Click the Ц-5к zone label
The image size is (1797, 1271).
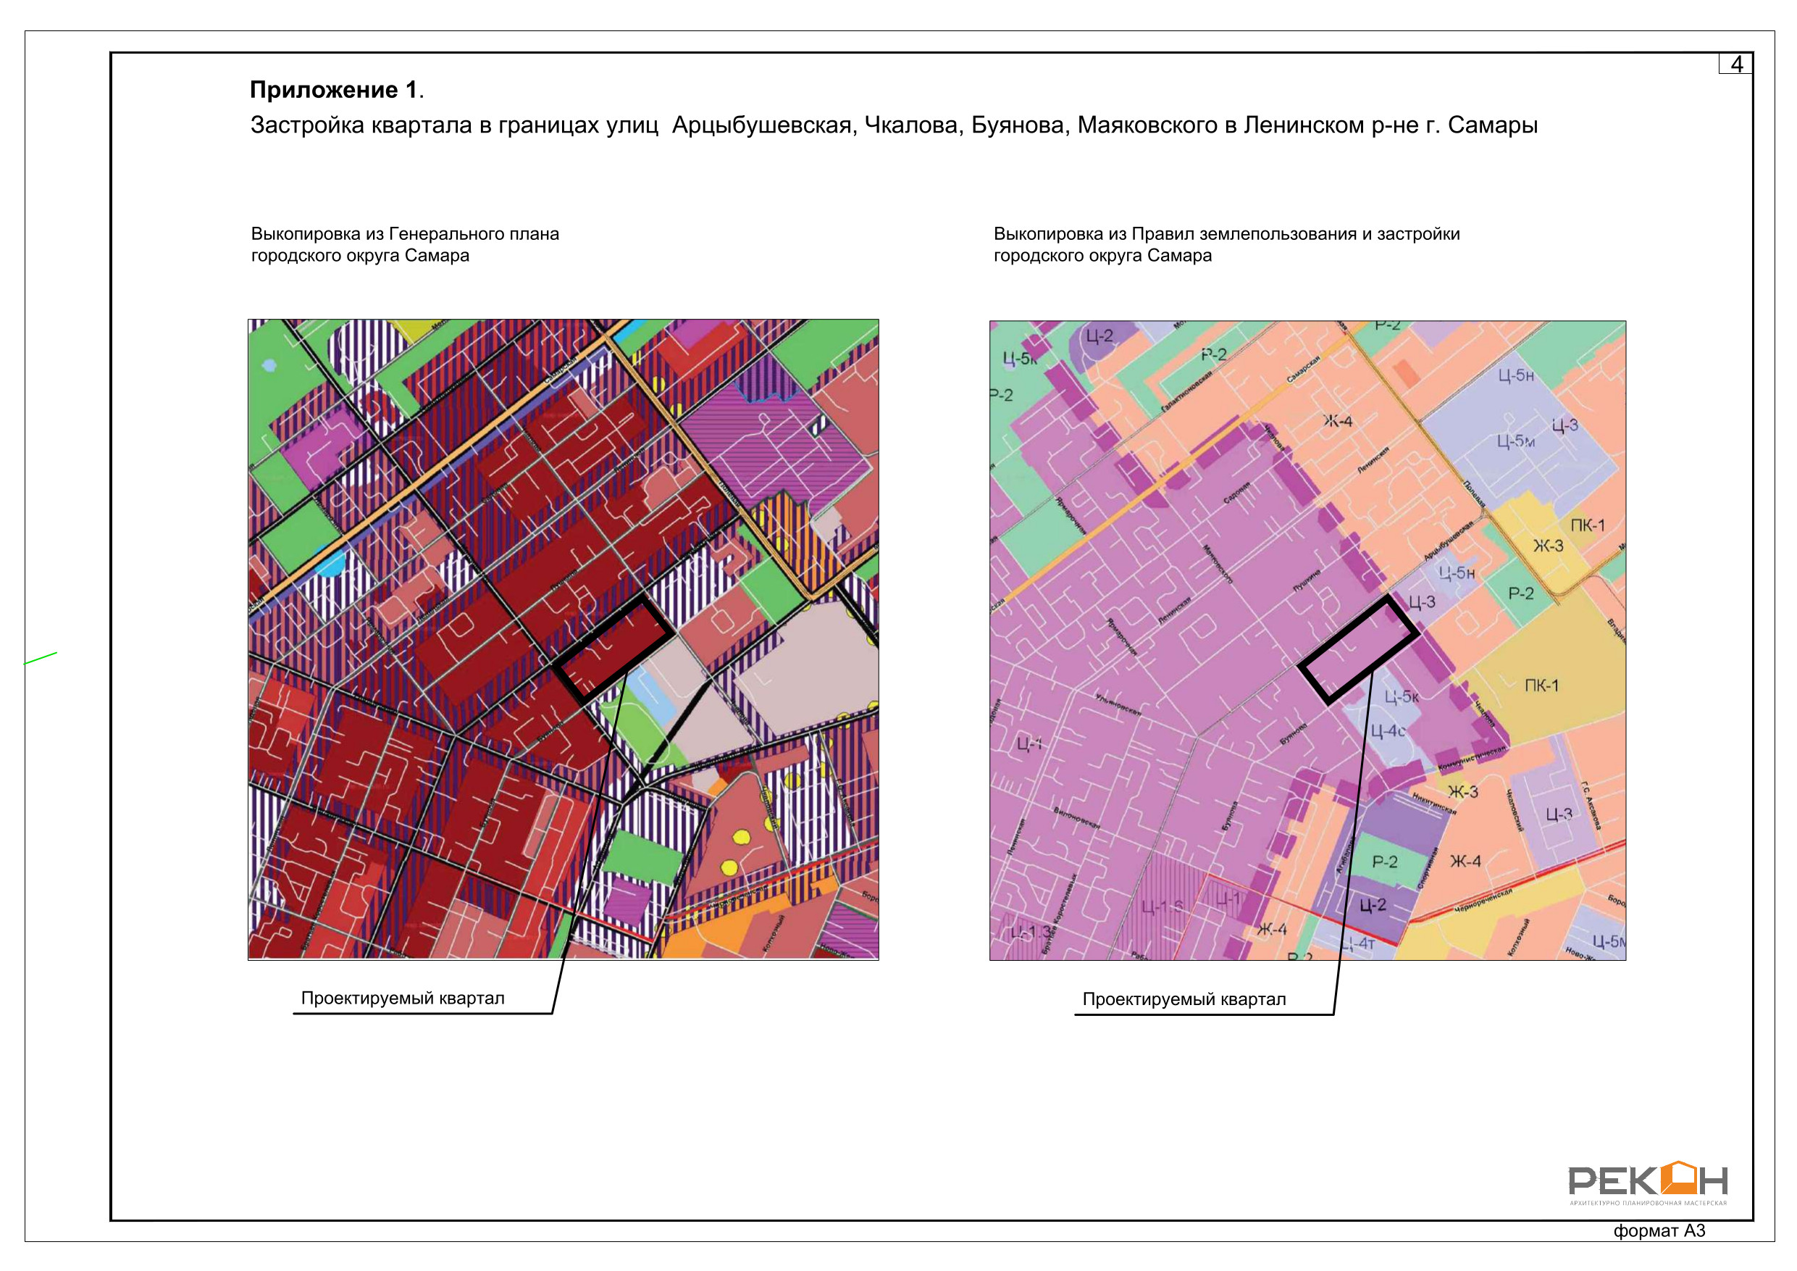click(1401, 696)
